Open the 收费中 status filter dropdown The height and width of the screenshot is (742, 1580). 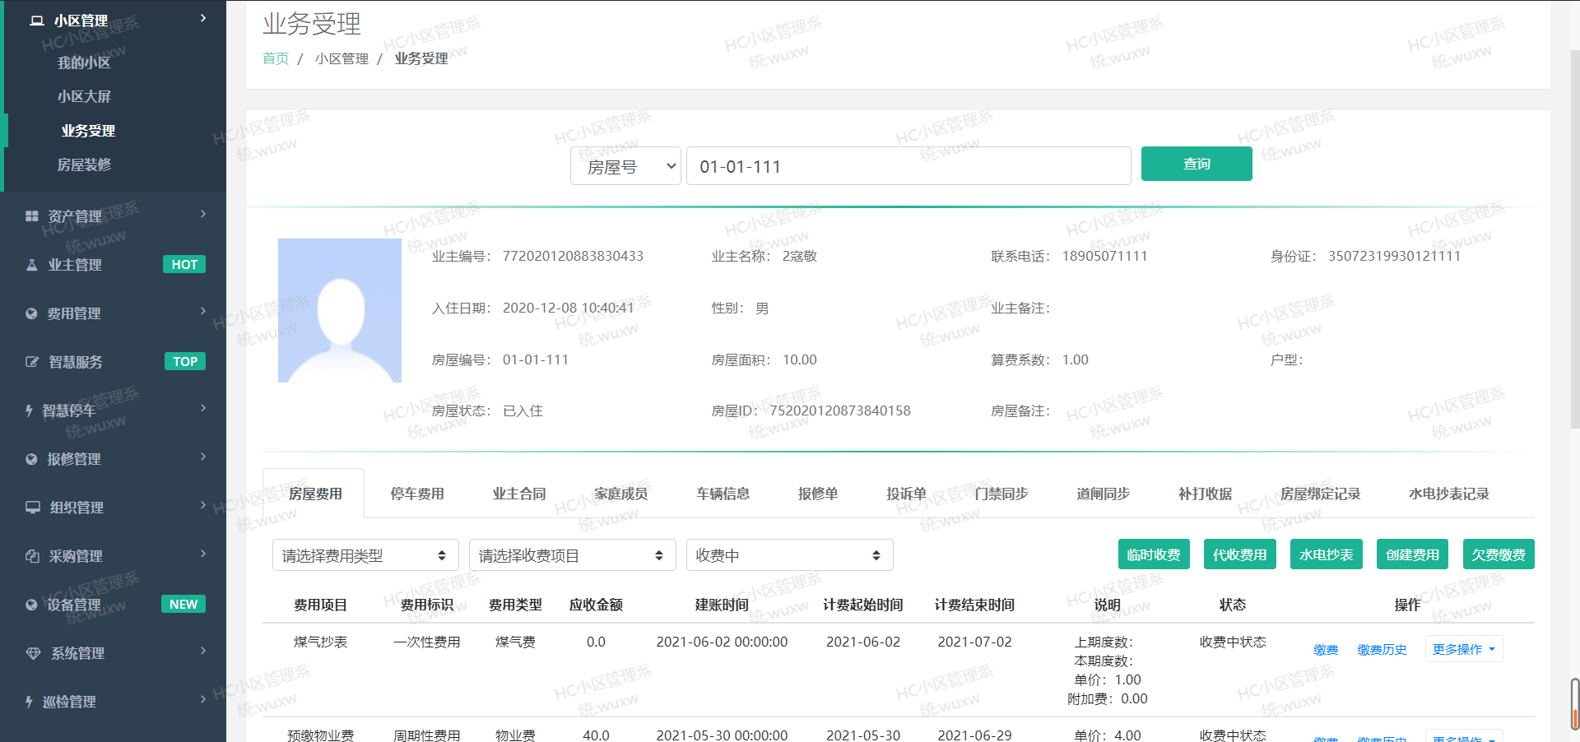[x=788, y=554]
